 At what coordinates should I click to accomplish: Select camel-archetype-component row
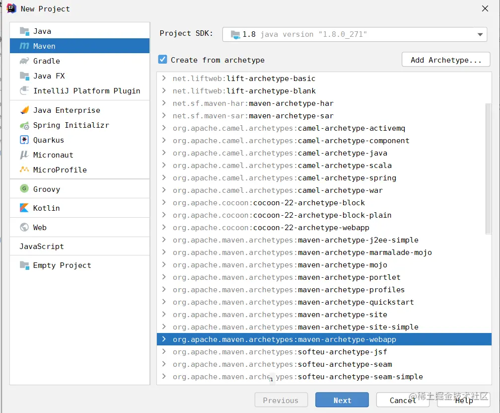[x=324, y=141]
